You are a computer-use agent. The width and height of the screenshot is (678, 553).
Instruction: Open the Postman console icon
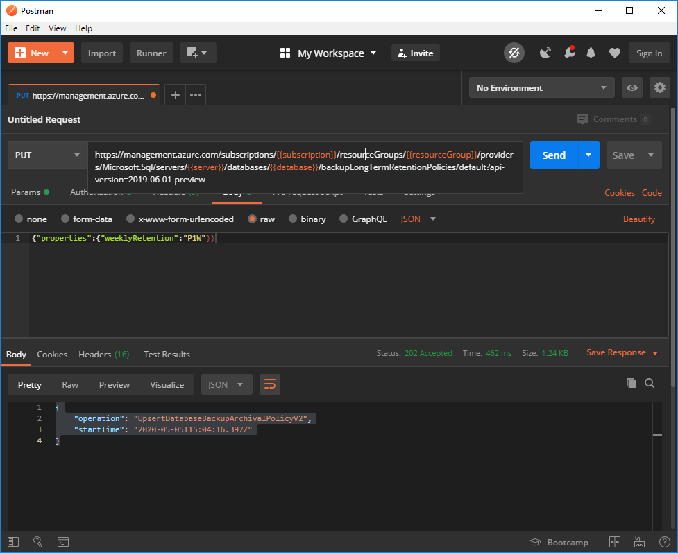click(63, 542)
